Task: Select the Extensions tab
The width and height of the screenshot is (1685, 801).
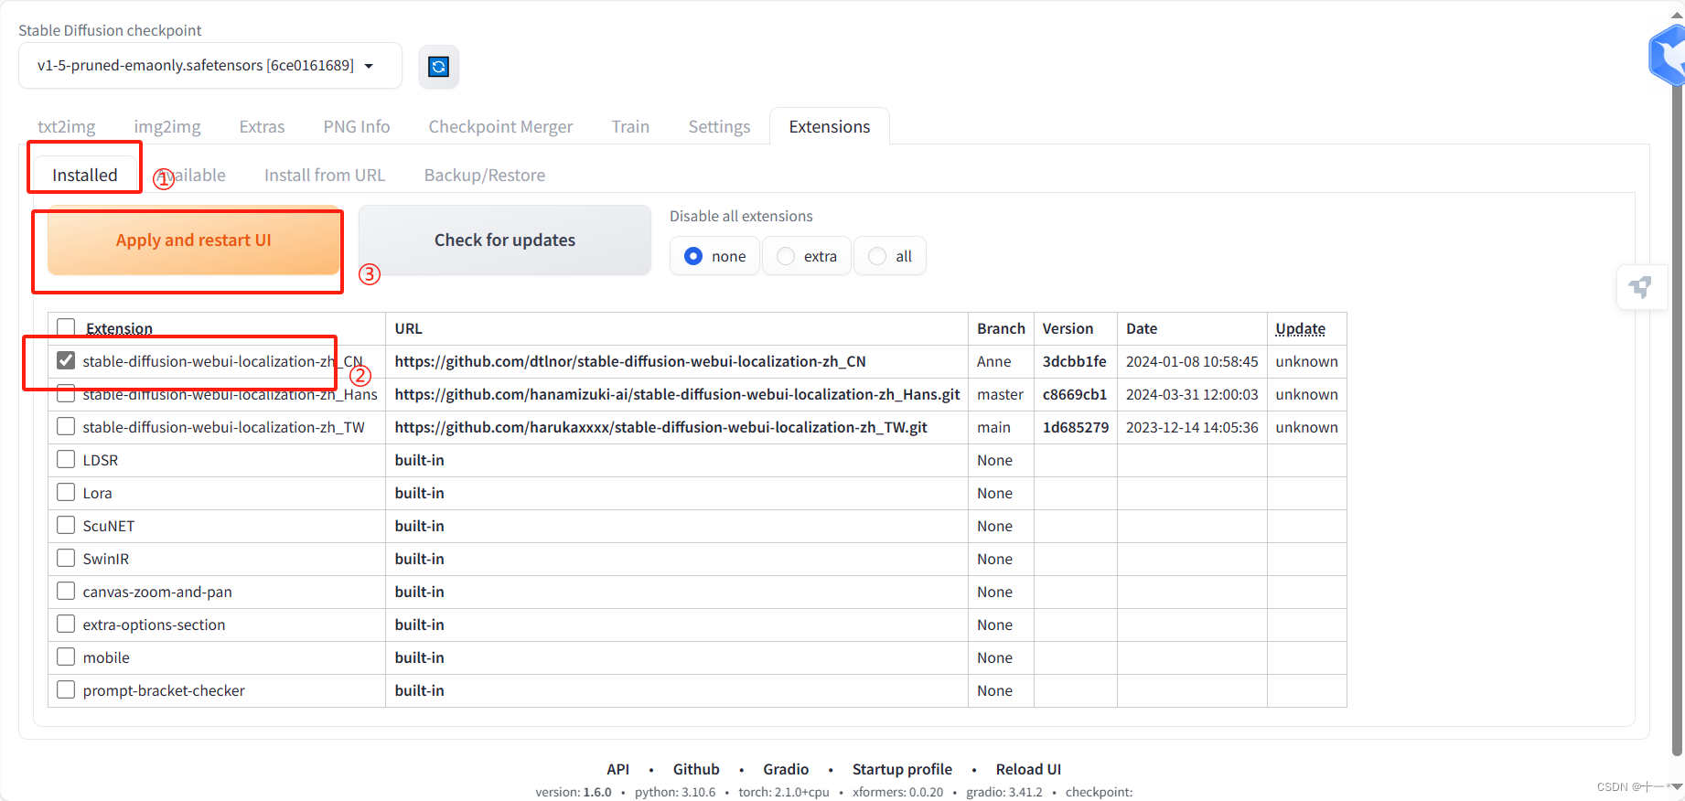Action: click(830, 127)
